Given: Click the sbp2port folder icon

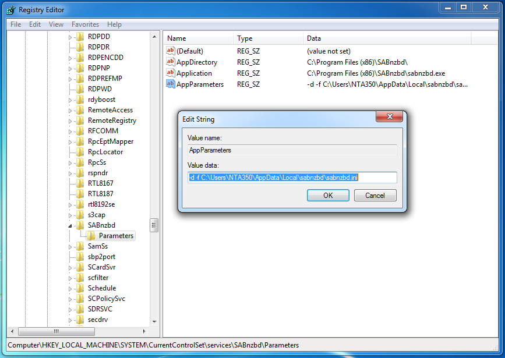Looking at the screenshot, I should tap(80, 257).
